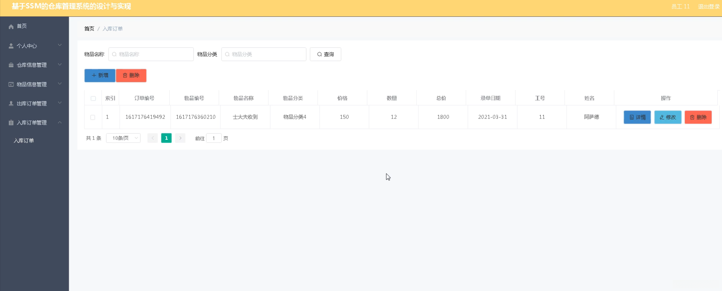Screen dimensions: 722x291
Task: Click the 共 1 条 total count text
Action: [x=94, y=138]
